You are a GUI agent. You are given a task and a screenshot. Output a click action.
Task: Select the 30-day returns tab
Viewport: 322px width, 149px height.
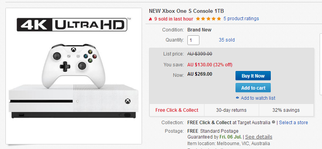click(x=232, y=110)
